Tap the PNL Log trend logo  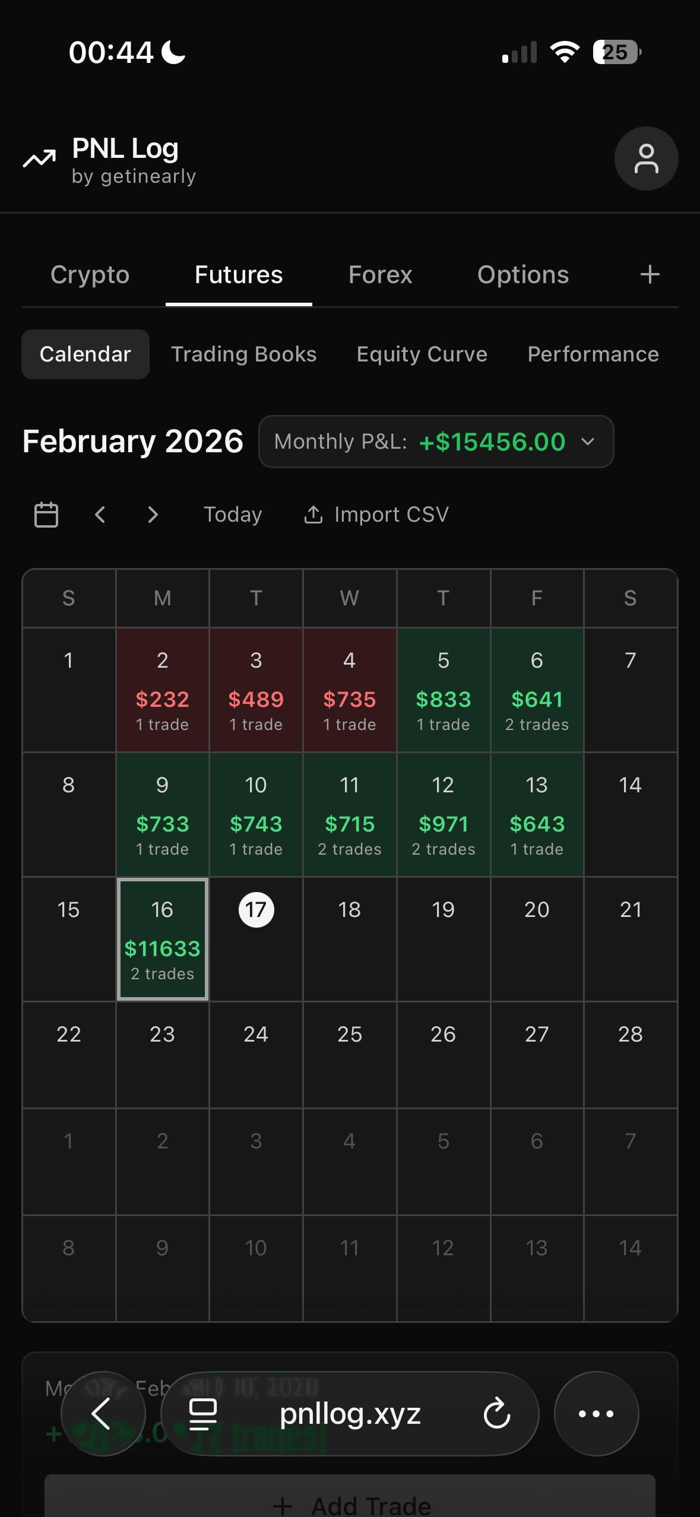(x=39, y=158)
